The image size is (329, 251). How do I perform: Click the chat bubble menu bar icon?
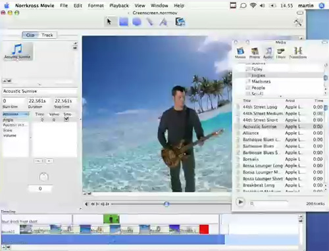(x=243, y=5)
